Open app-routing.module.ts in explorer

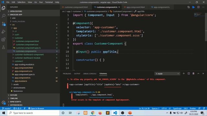pos(34,64)
